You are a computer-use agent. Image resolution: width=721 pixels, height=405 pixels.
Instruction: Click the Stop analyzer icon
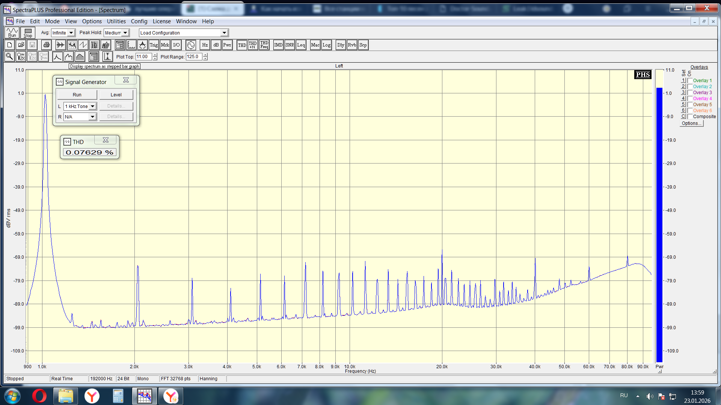(x=28, y=33)
